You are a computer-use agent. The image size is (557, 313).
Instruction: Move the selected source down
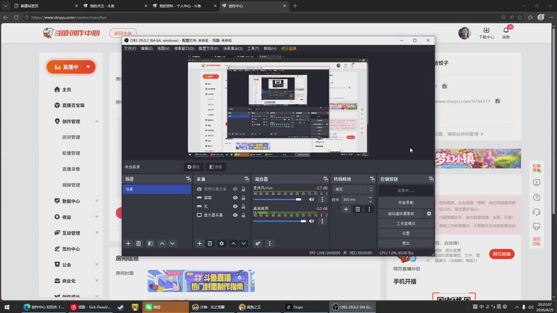click(244, 243)
